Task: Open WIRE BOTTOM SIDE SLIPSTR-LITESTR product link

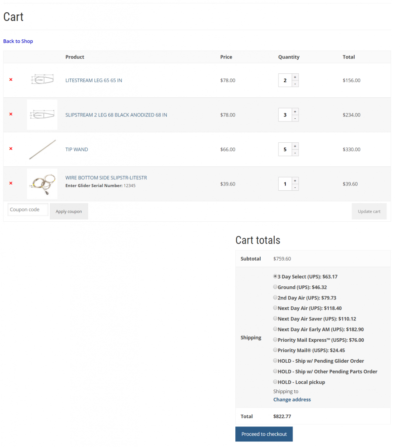Action: (x=106, y=178)
